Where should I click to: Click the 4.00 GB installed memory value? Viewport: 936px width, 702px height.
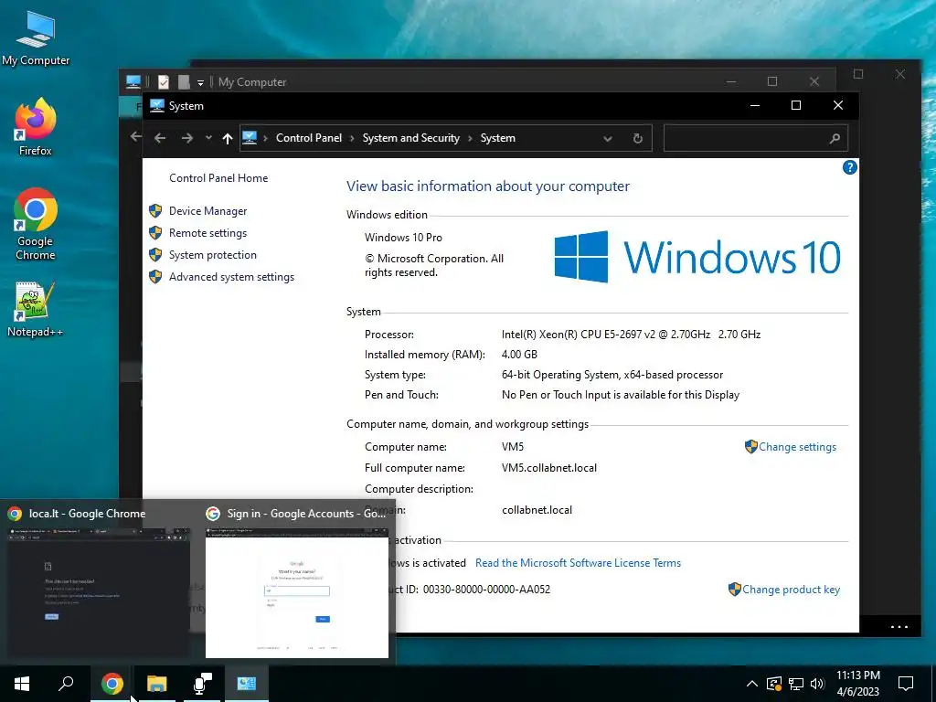coord(519,355)
